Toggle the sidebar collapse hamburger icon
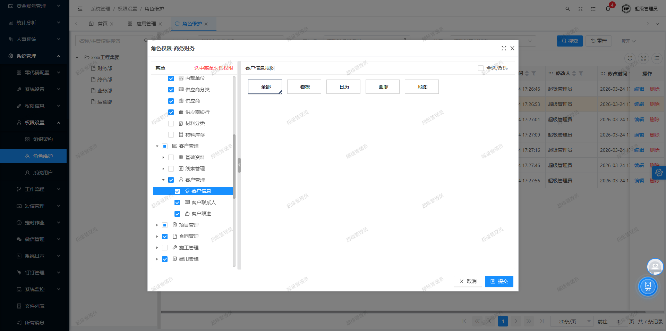Viewport: 666px width, 331px height. pos(80,9)
